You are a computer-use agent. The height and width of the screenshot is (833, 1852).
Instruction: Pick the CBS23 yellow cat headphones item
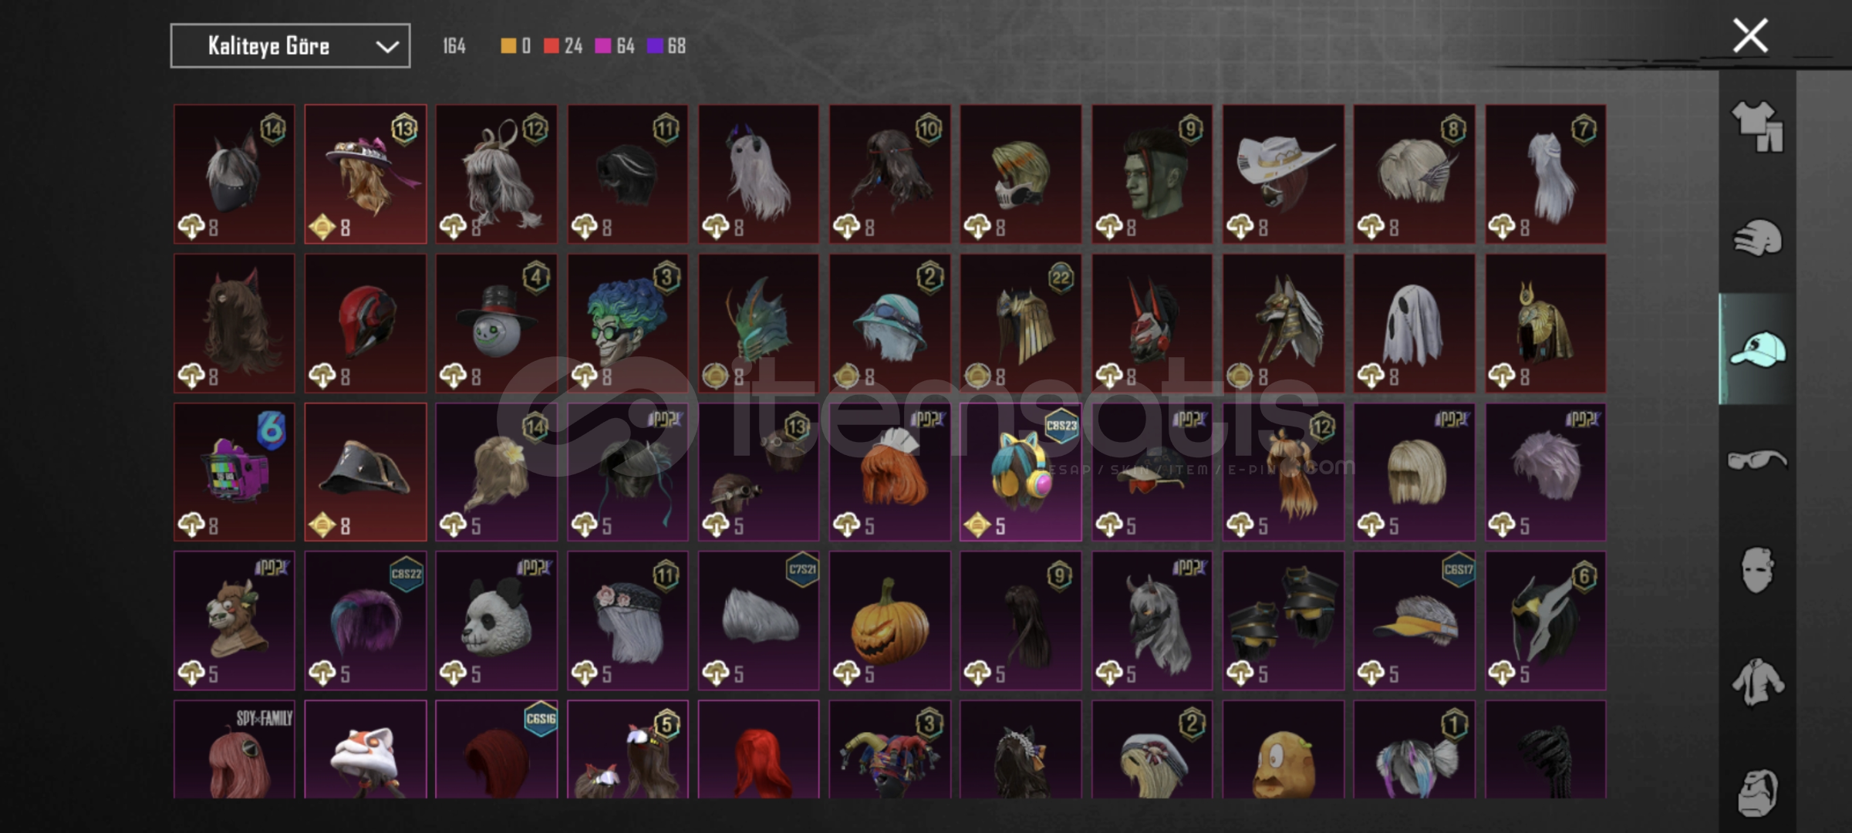point(1020,472)
